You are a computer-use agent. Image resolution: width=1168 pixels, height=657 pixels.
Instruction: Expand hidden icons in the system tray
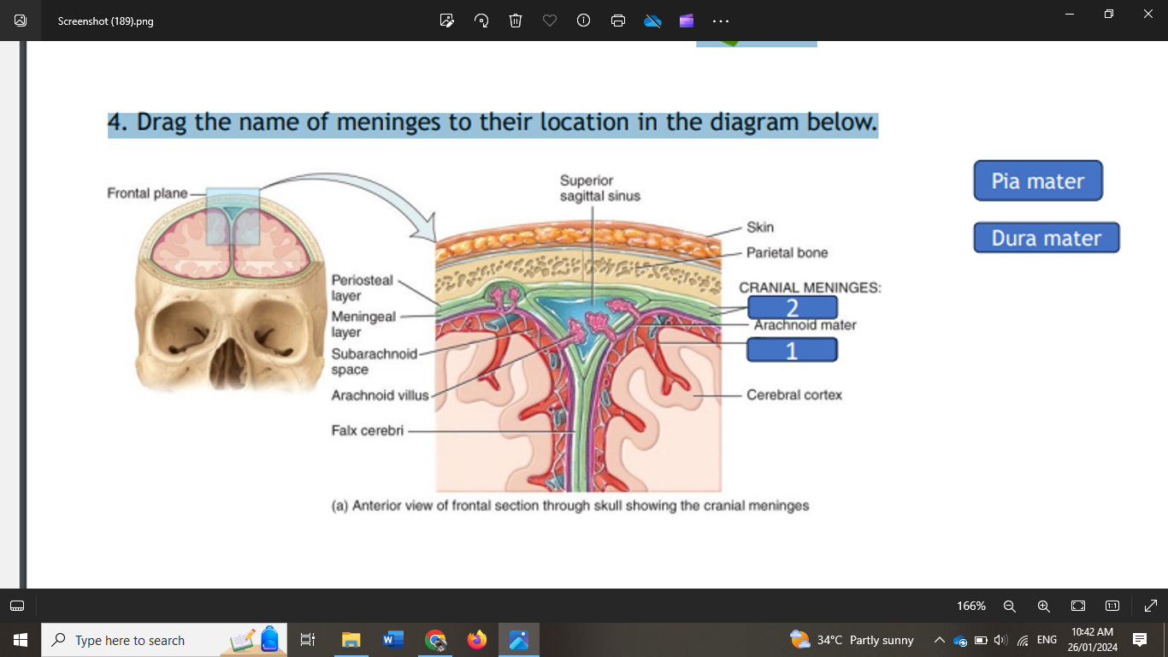coord(939,639)
